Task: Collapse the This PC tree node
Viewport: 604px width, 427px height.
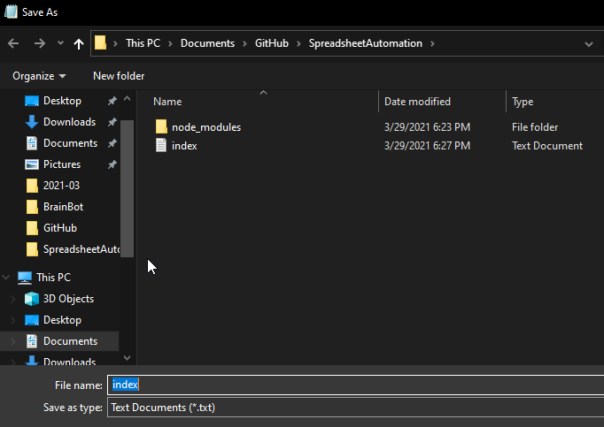Action: pos(6,278)
